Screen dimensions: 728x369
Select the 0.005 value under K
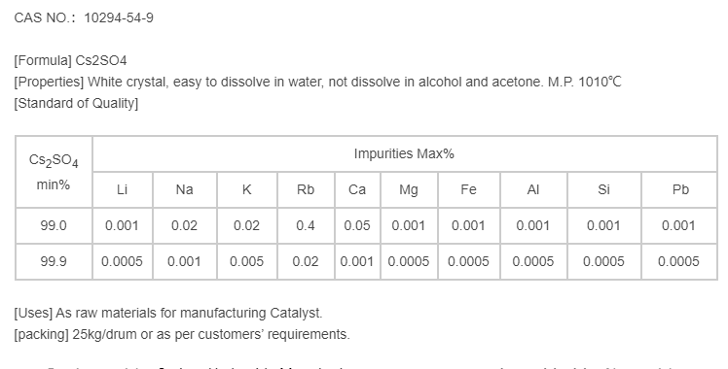(x=246, y=261)
